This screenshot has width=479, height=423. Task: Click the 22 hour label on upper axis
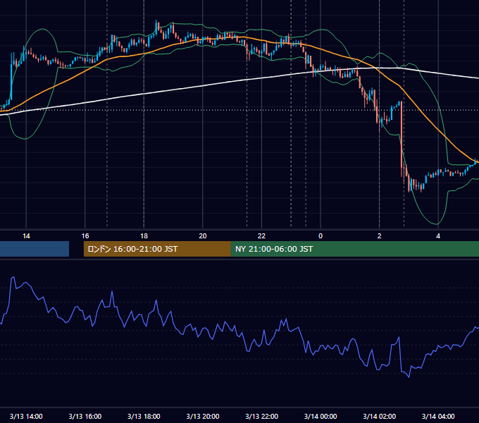tap(261, 236)
